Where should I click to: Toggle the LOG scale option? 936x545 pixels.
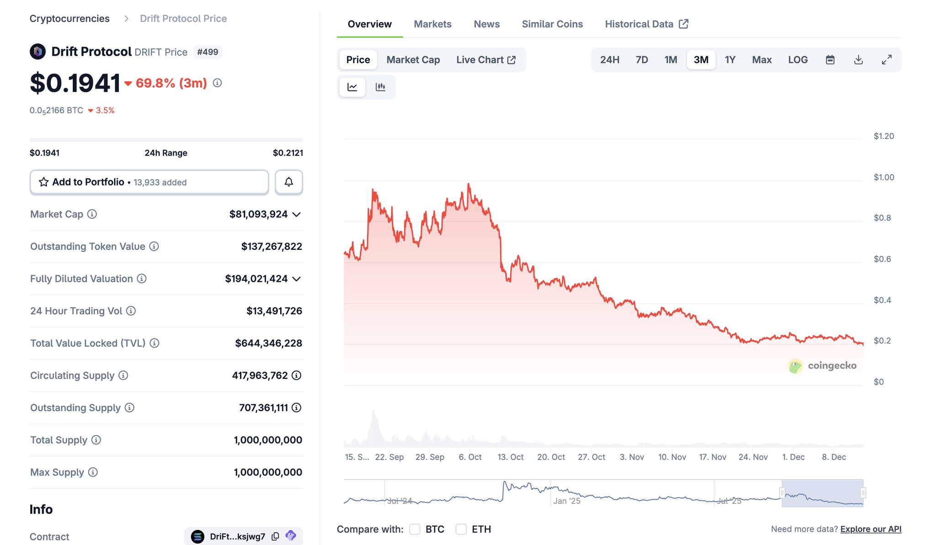point(798,60)
